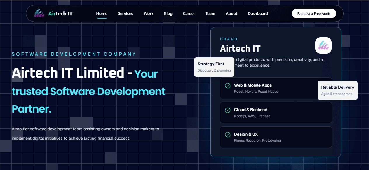Click the Design & UX heading
The image size is (369, 170).
point(246,134)
